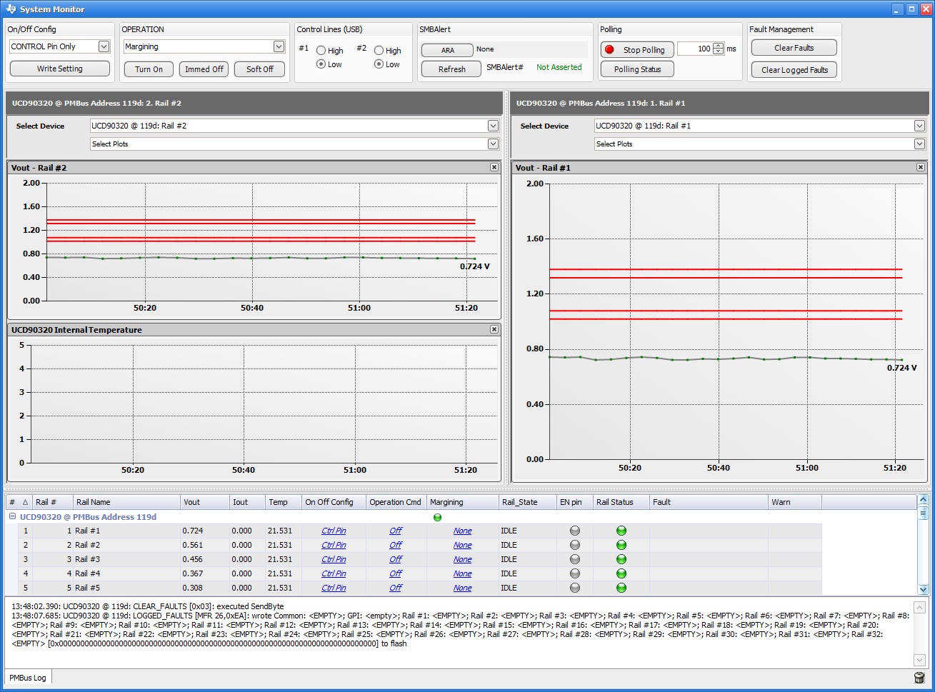Image resolution: width=935 pixels, height=692 pixels.
Task: Click Rail #4 green Rail Status LED
Action: tap(621, 573)
